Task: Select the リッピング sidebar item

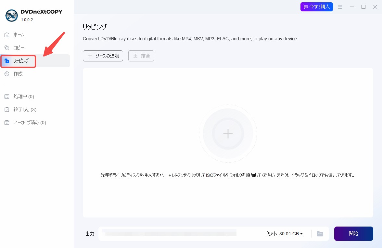Action: click(35, 61)
